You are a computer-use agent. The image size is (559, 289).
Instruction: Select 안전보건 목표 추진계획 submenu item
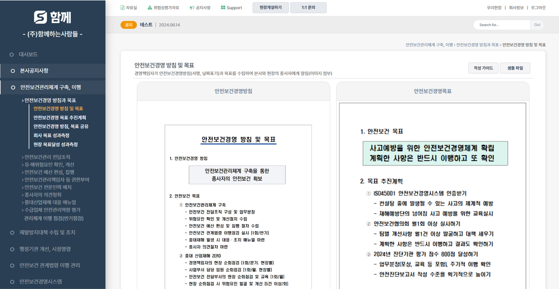60,118
